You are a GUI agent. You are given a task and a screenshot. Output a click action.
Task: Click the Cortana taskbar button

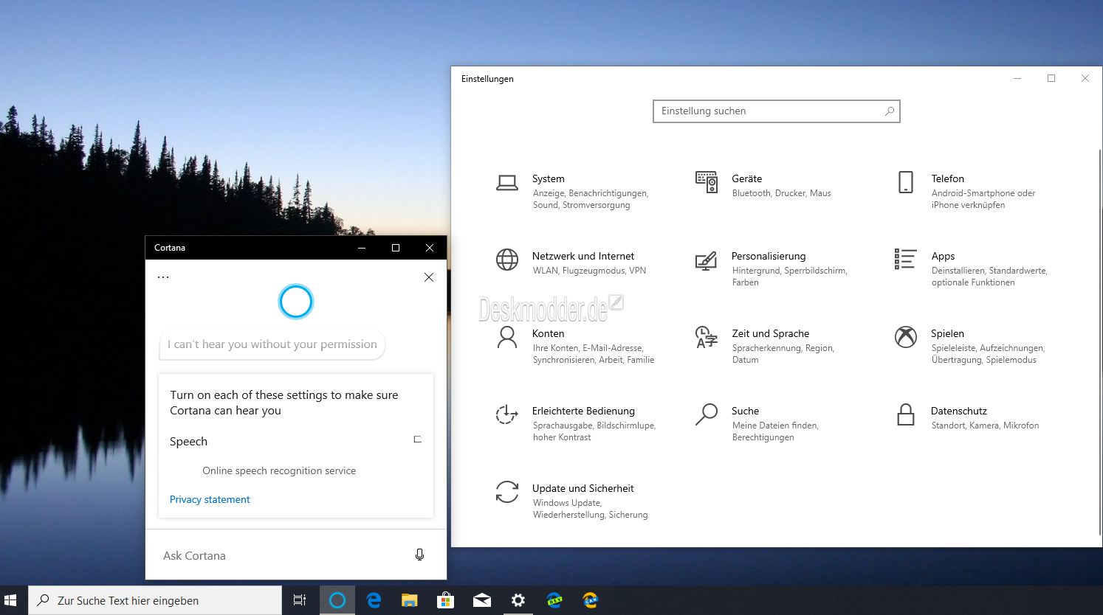[337, 600]
